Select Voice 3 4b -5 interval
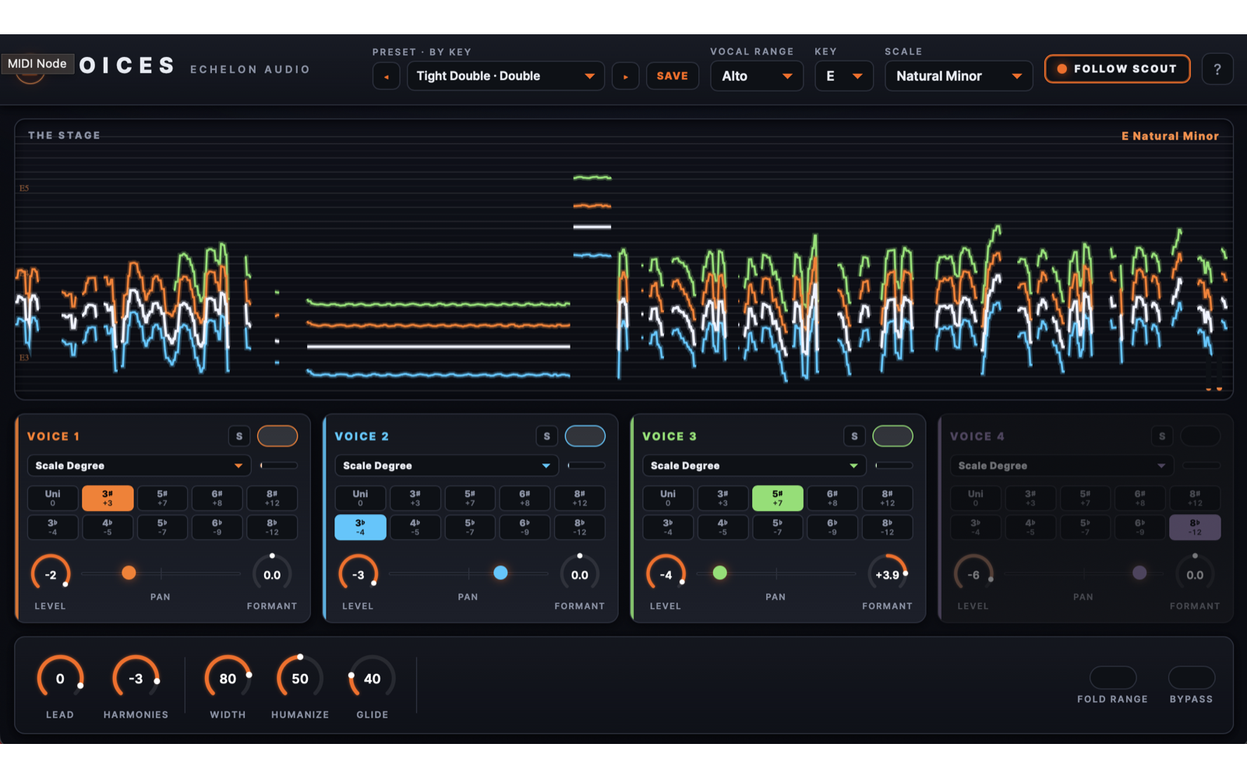 722,527
